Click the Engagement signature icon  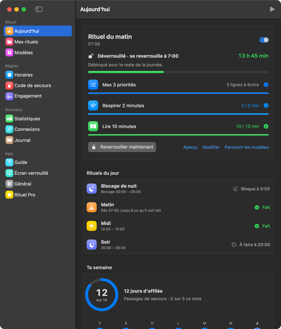(9, 96)
